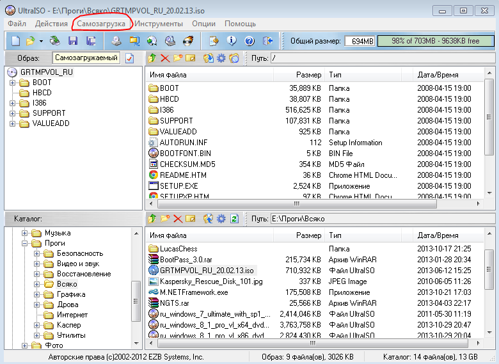Create a new folder in the image pane
Viewport: 499px width, 364px height.
point(178,58)
